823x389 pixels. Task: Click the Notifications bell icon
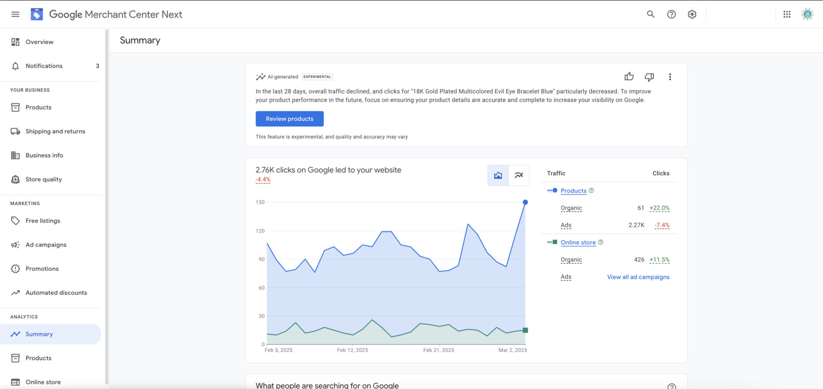click(x=15, y=66)
